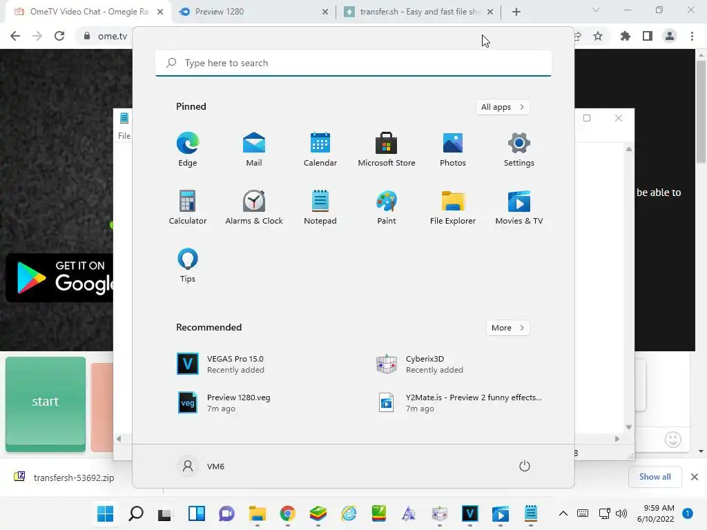Open the VM6 user account menu
Image resolution: width=707 pixels, height=530 pixels.
201,466
